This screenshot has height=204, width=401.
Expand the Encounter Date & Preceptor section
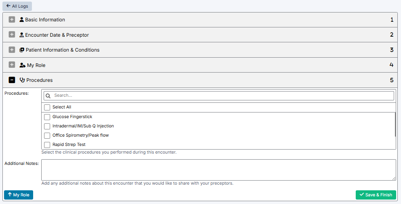tap(12, 35)
